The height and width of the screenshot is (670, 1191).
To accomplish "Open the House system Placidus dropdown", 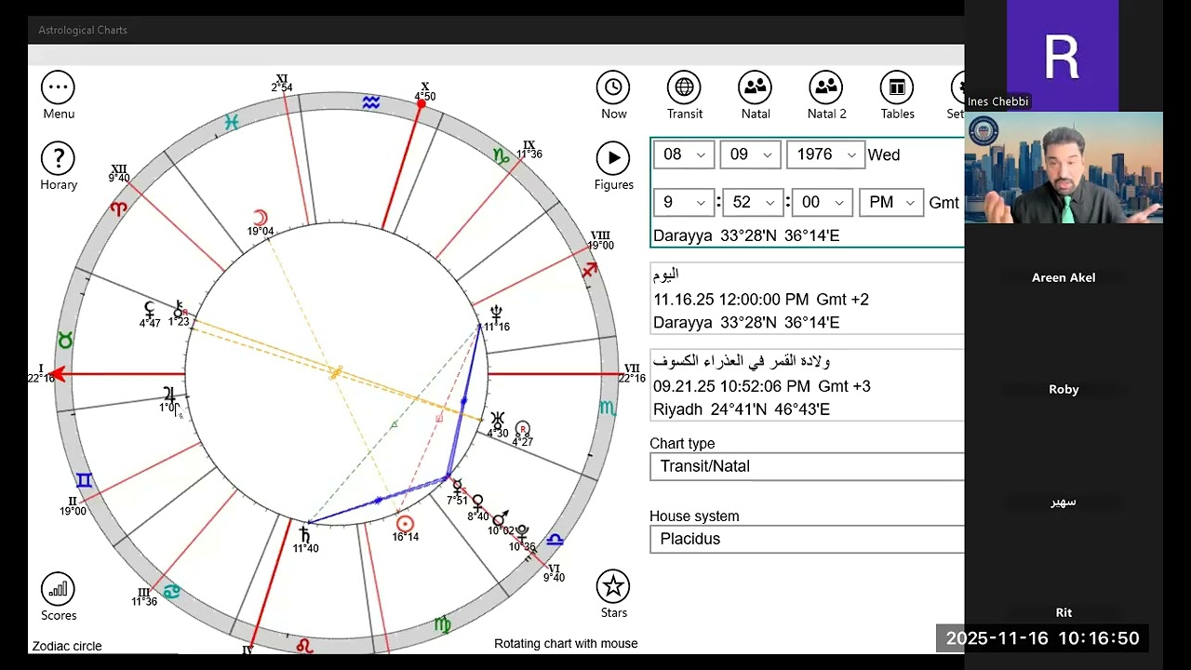I will (x=807, y=539).
